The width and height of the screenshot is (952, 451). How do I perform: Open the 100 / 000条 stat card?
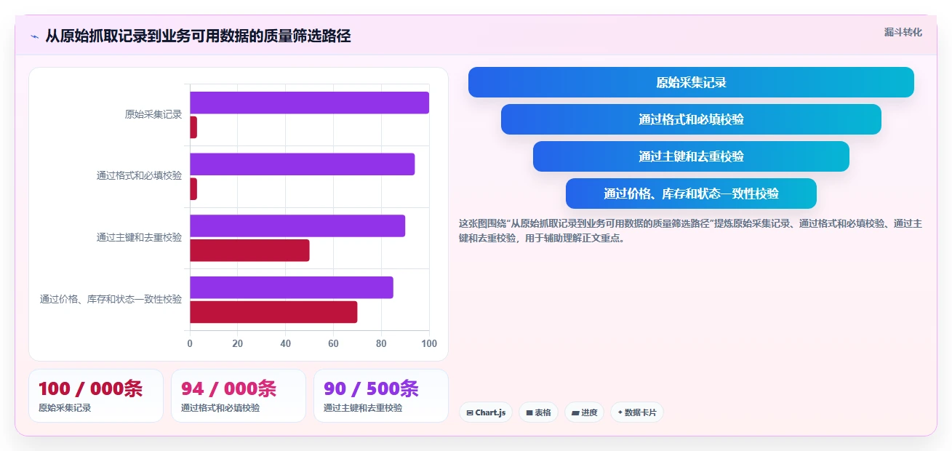coord(96,396)
